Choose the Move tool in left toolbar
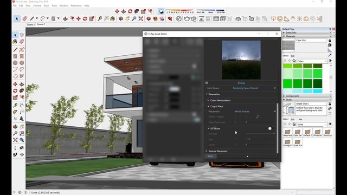 [x=15, y=84]
